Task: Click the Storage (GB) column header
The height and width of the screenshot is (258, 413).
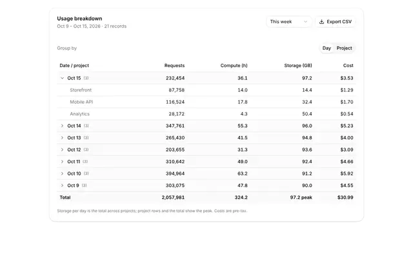Action: pos(298,66)
